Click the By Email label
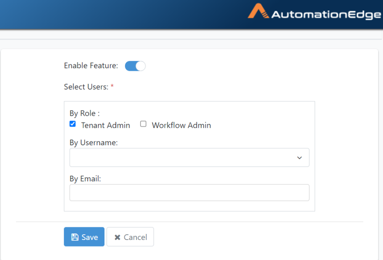 coord(85,179)
